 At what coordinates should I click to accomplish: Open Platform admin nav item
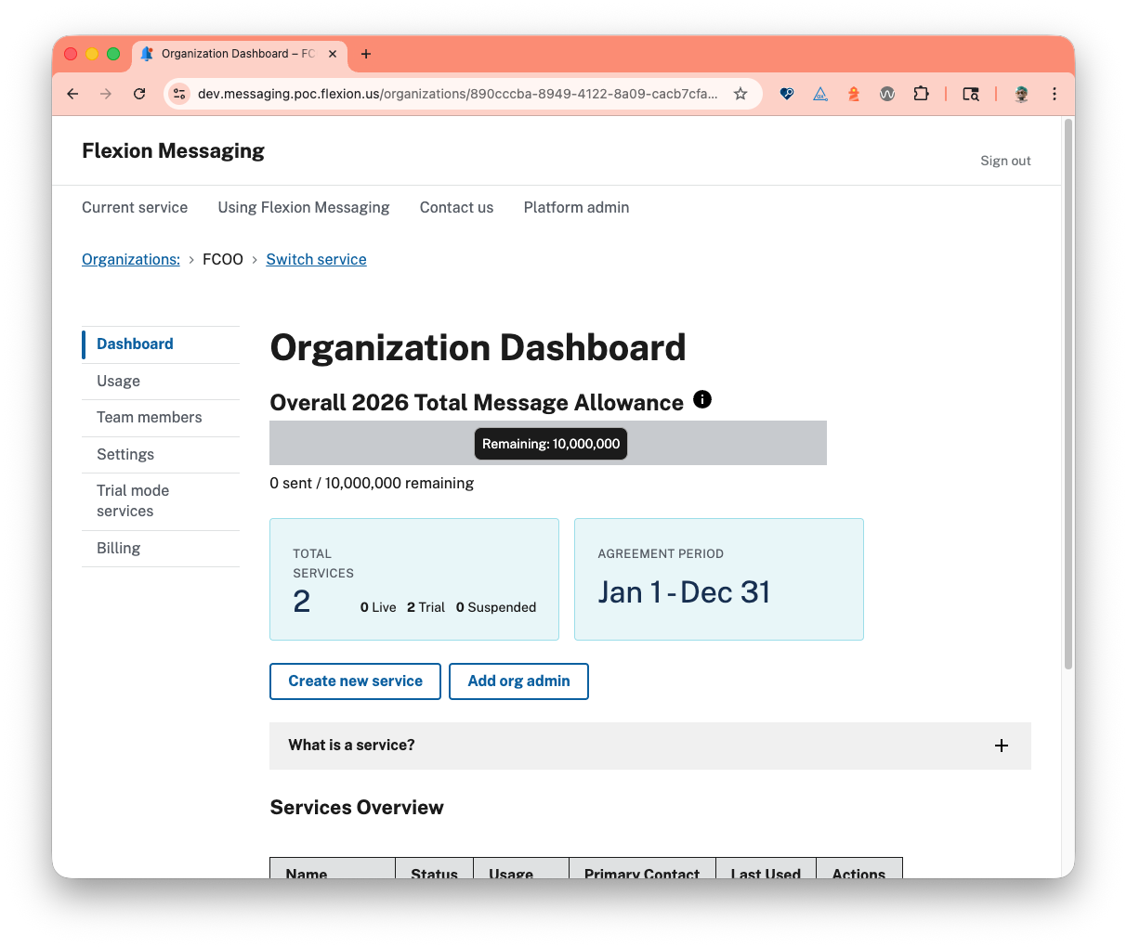click(x=576, y=207)
